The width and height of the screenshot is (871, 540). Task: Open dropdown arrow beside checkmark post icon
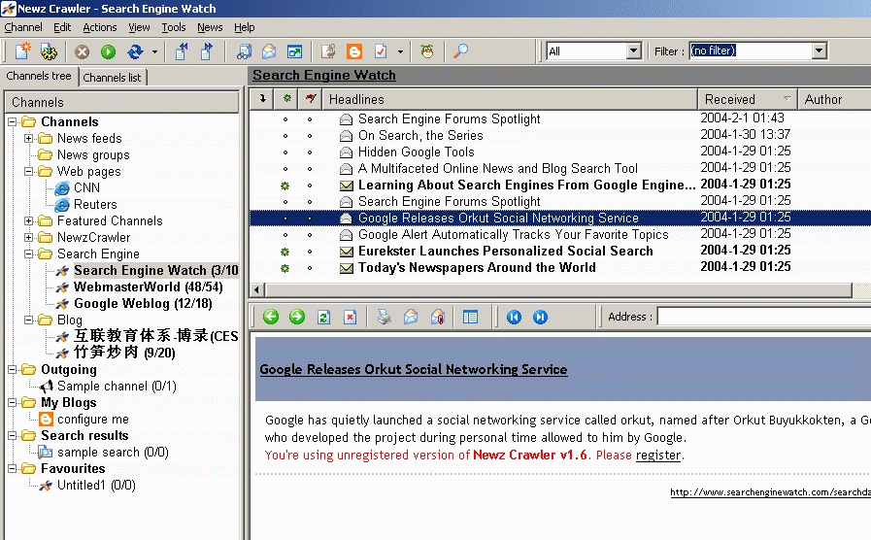[x=400, y=52]
